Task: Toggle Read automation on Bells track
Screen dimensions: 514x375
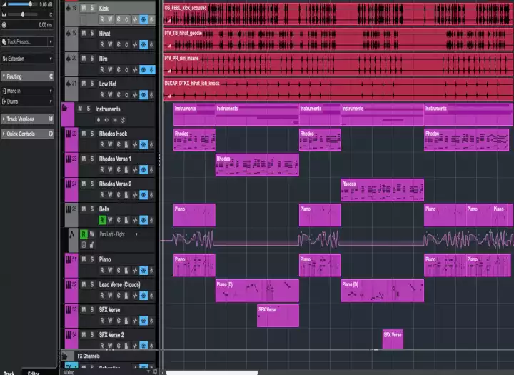Action: [x=102, y=221]
